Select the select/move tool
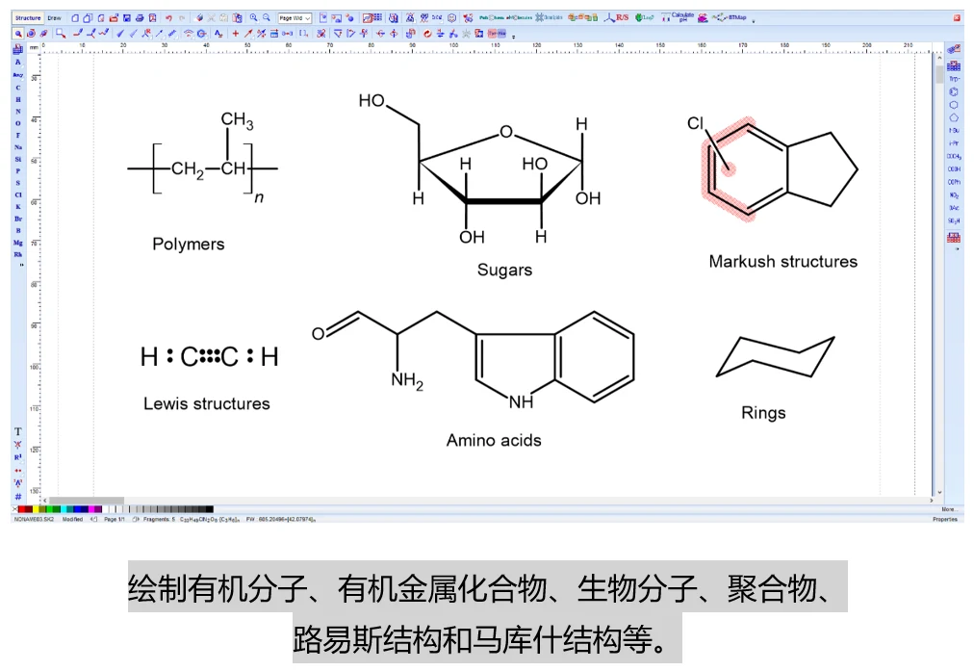The image size is (974, 671). point(18,34)
